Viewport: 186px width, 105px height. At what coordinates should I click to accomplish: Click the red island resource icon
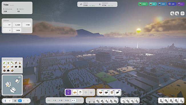click(x=12, y=67)
